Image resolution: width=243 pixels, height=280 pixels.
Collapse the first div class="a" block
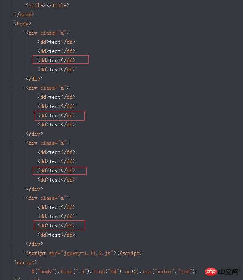(x=11, y=33)
